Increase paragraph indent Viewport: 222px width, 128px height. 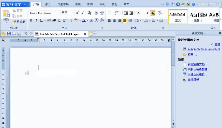(131, 13)
